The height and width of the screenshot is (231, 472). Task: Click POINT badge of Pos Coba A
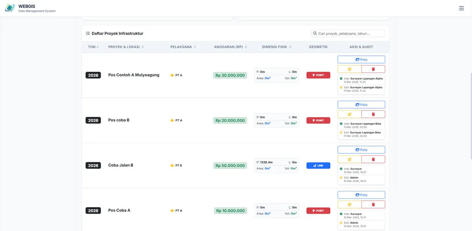click(x=318, y=211)
